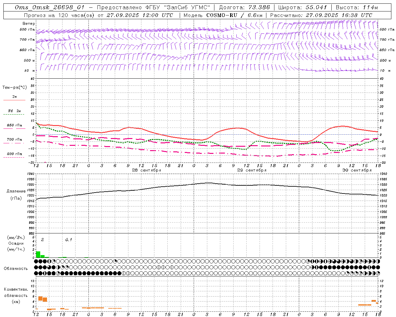Click the 30 сентября date label
Viewport: 396px width, 317px height.
click(357, 170)
